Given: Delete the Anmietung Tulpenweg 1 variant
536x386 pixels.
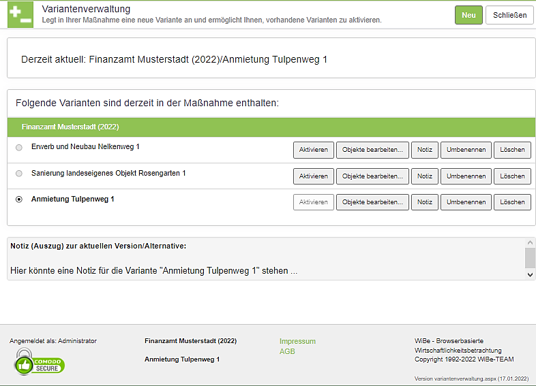Looking at the screenshot, I should tap(512, 202).
